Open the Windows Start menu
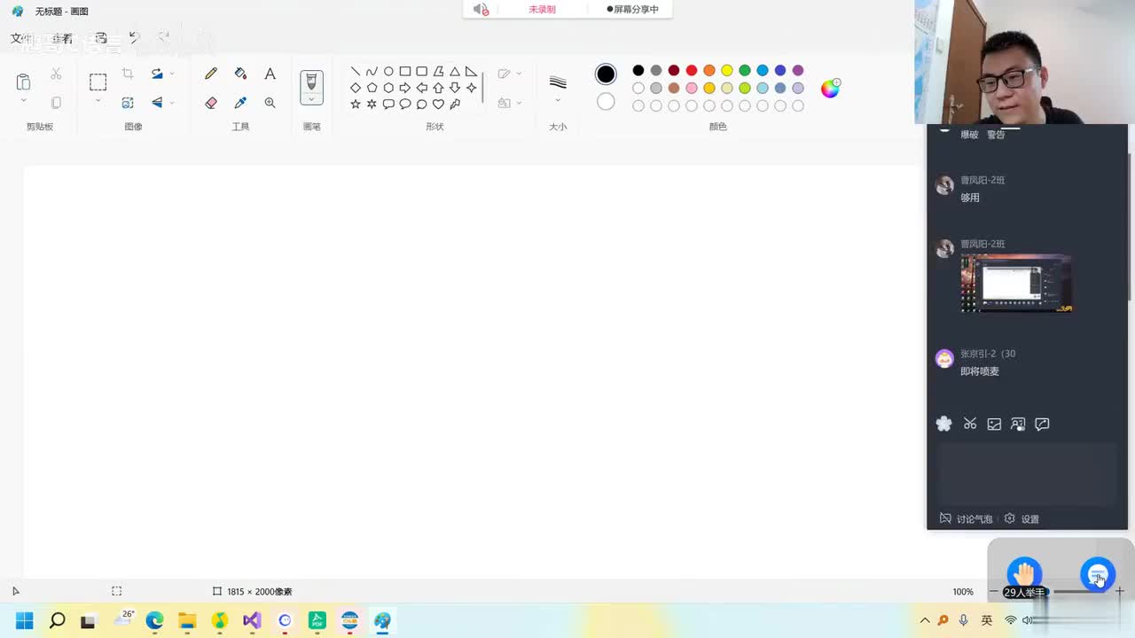The image size is (1135, 638). (x=24, y=620)
